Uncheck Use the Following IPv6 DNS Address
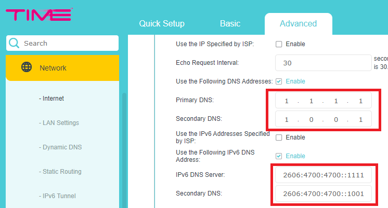 279,156
